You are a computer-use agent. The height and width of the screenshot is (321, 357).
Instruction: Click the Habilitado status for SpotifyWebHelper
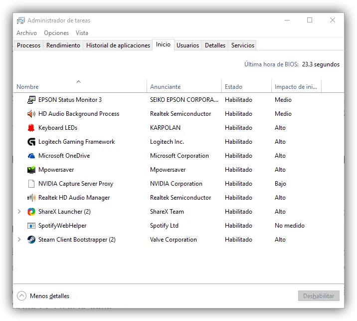coord(239,226)
